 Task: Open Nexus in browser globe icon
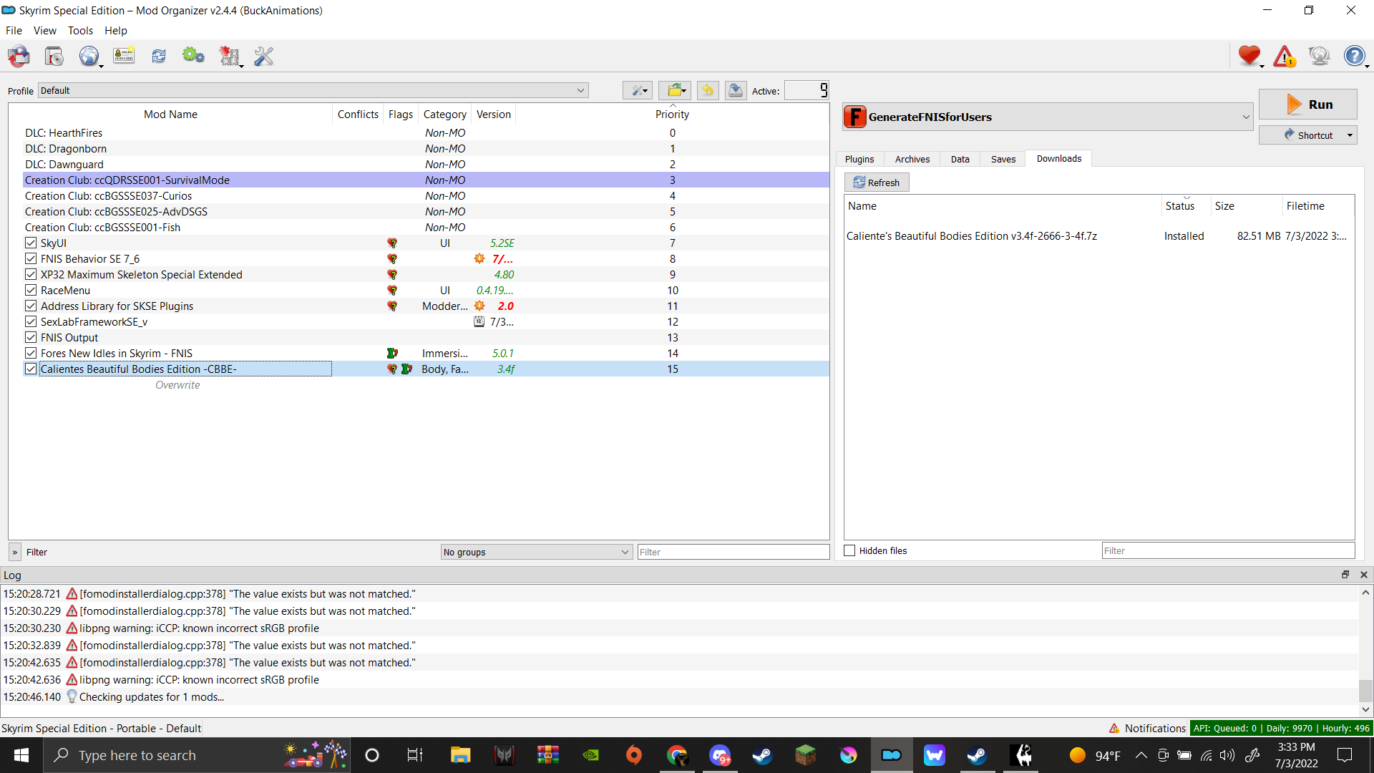click(x=89, y=56)
